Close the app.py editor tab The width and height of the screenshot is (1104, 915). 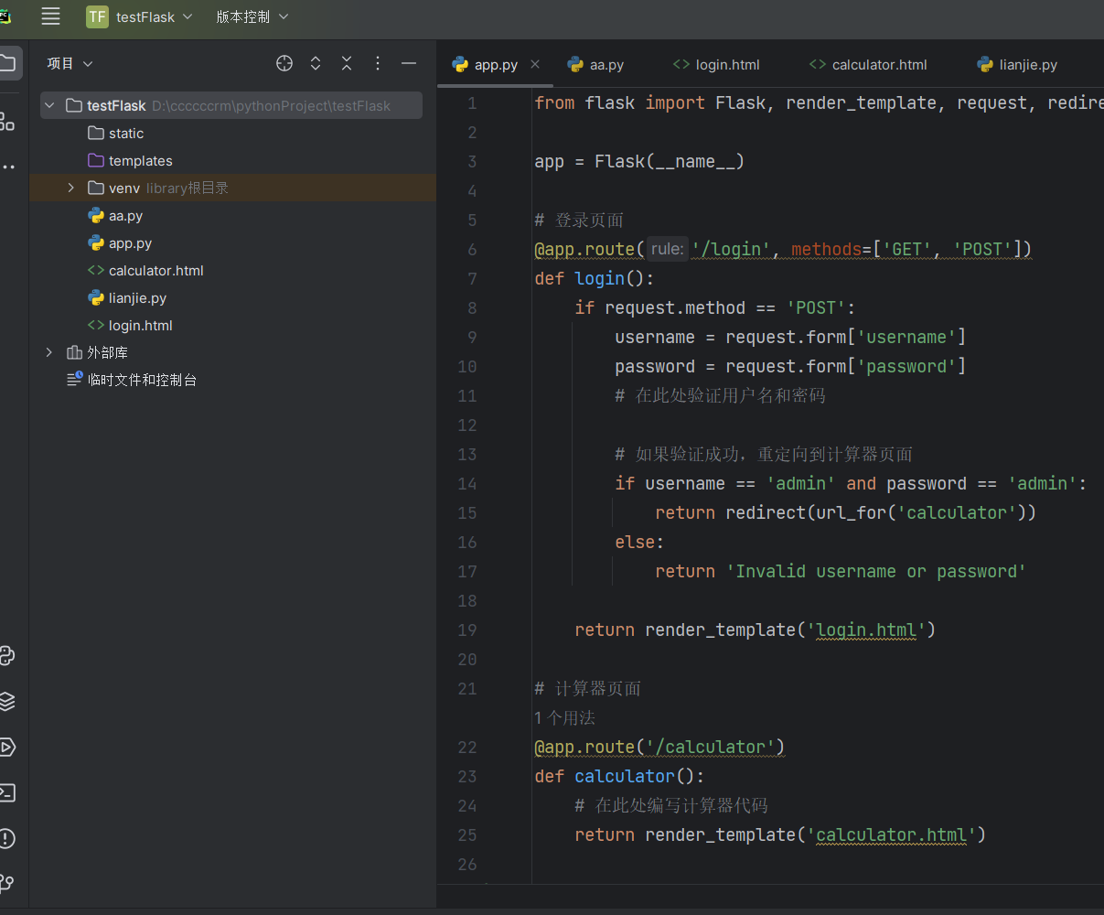535,64
